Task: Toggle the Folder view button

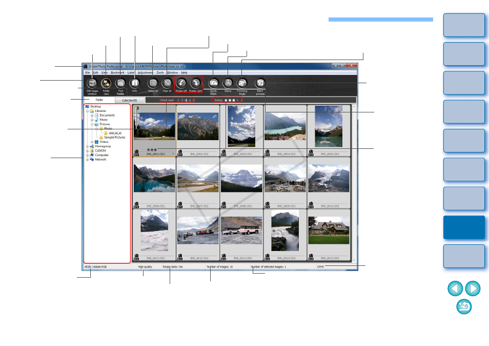Action: click(x=106, y=83)
